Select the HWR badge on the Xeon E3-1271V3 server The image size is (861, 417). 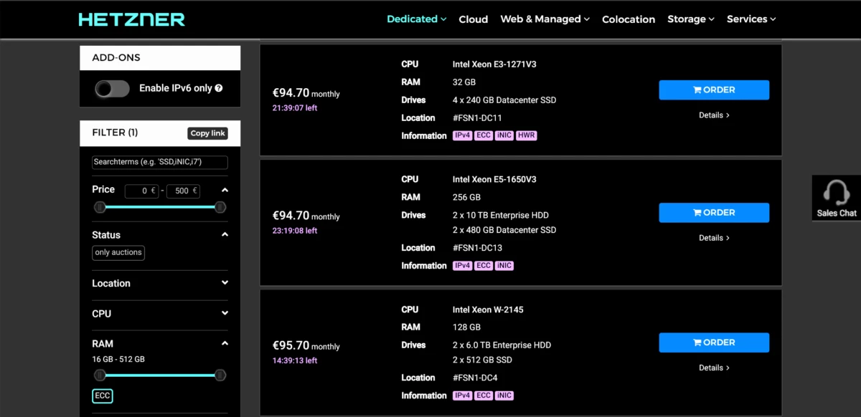(527, 135)
